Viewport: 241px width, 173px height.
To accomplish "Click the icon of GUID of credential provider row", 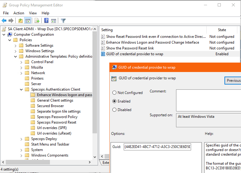I will click(103, 54).
